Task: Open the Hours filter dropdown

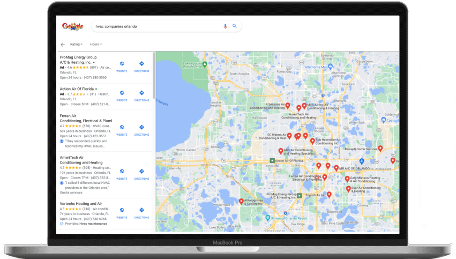Action: (96, 44)
